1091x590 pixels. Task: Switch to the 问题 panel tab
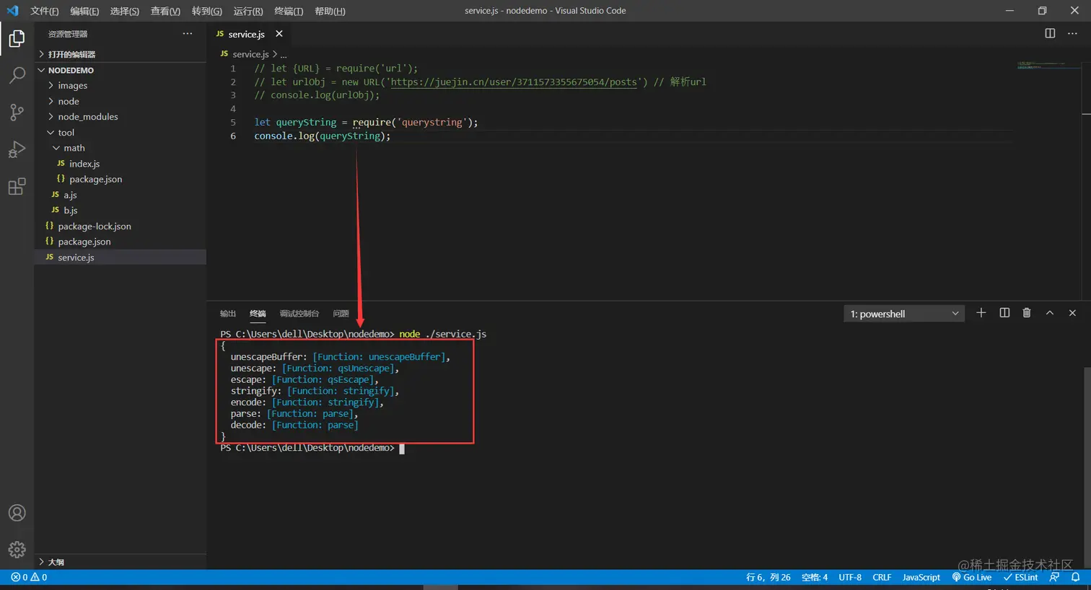tap(341, 314)
